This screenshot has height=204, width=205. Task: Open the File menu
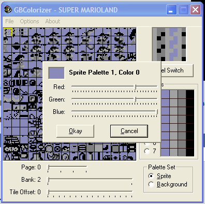pos(9,21)
